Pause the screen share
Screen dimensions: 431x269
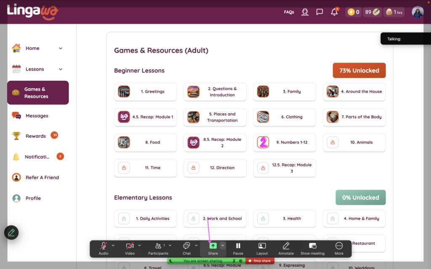click(238, 248)
